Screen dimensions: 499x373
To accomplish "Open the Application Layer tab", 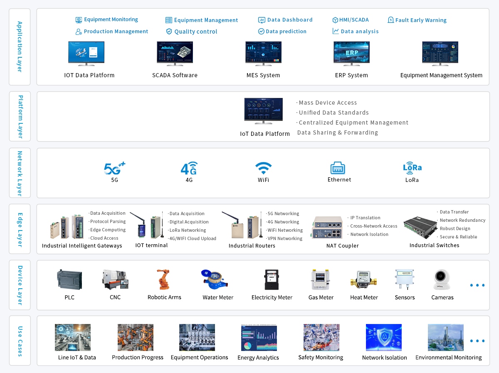I will click(x=20, y=47).
